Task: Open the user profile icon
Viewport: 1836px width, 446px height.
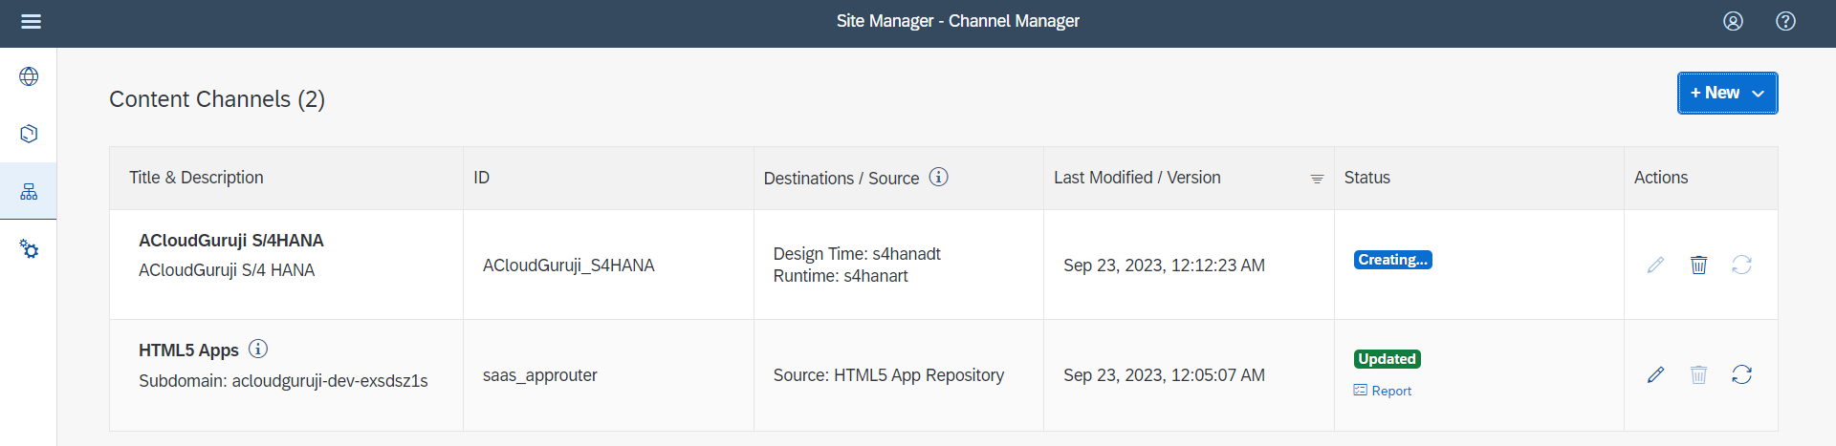Action: [x=1733, y=21]
